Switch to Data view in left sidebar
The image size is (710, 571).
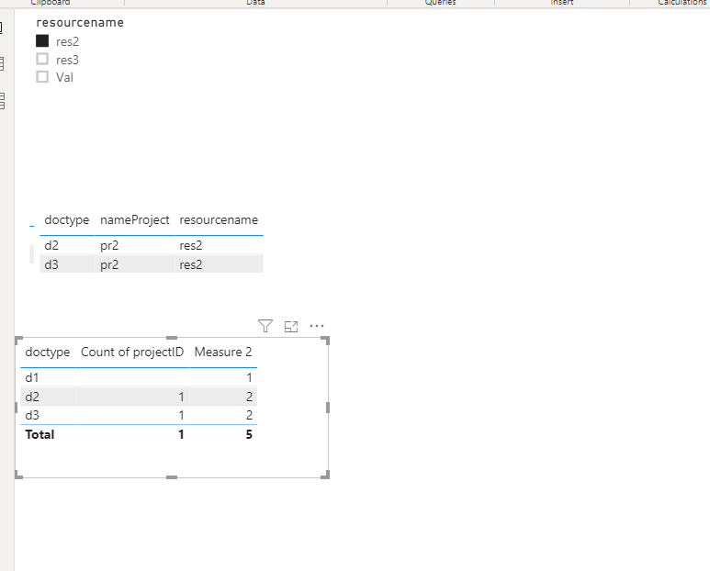pyautogui.click(x=1, y=63)
